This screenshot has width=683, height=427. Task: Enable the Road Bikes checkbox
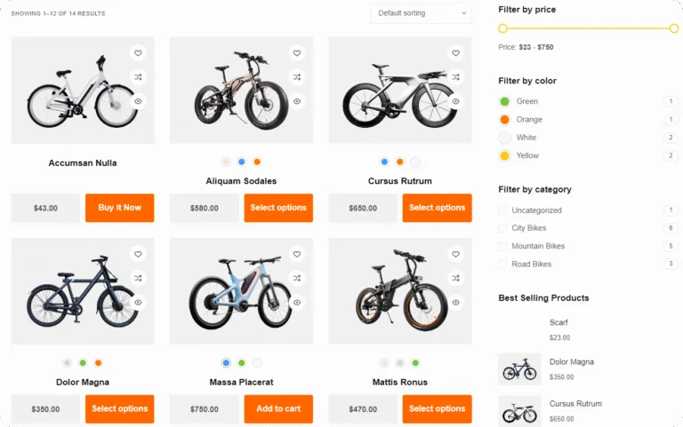(502, 264)
